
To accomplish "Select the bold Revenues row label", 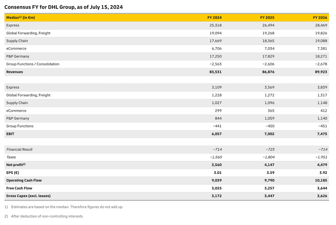I will pos(15,71).
